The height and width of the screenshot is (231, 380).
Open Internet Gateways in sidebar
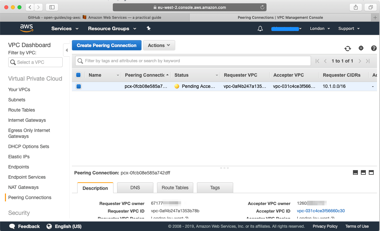[27, 120]
